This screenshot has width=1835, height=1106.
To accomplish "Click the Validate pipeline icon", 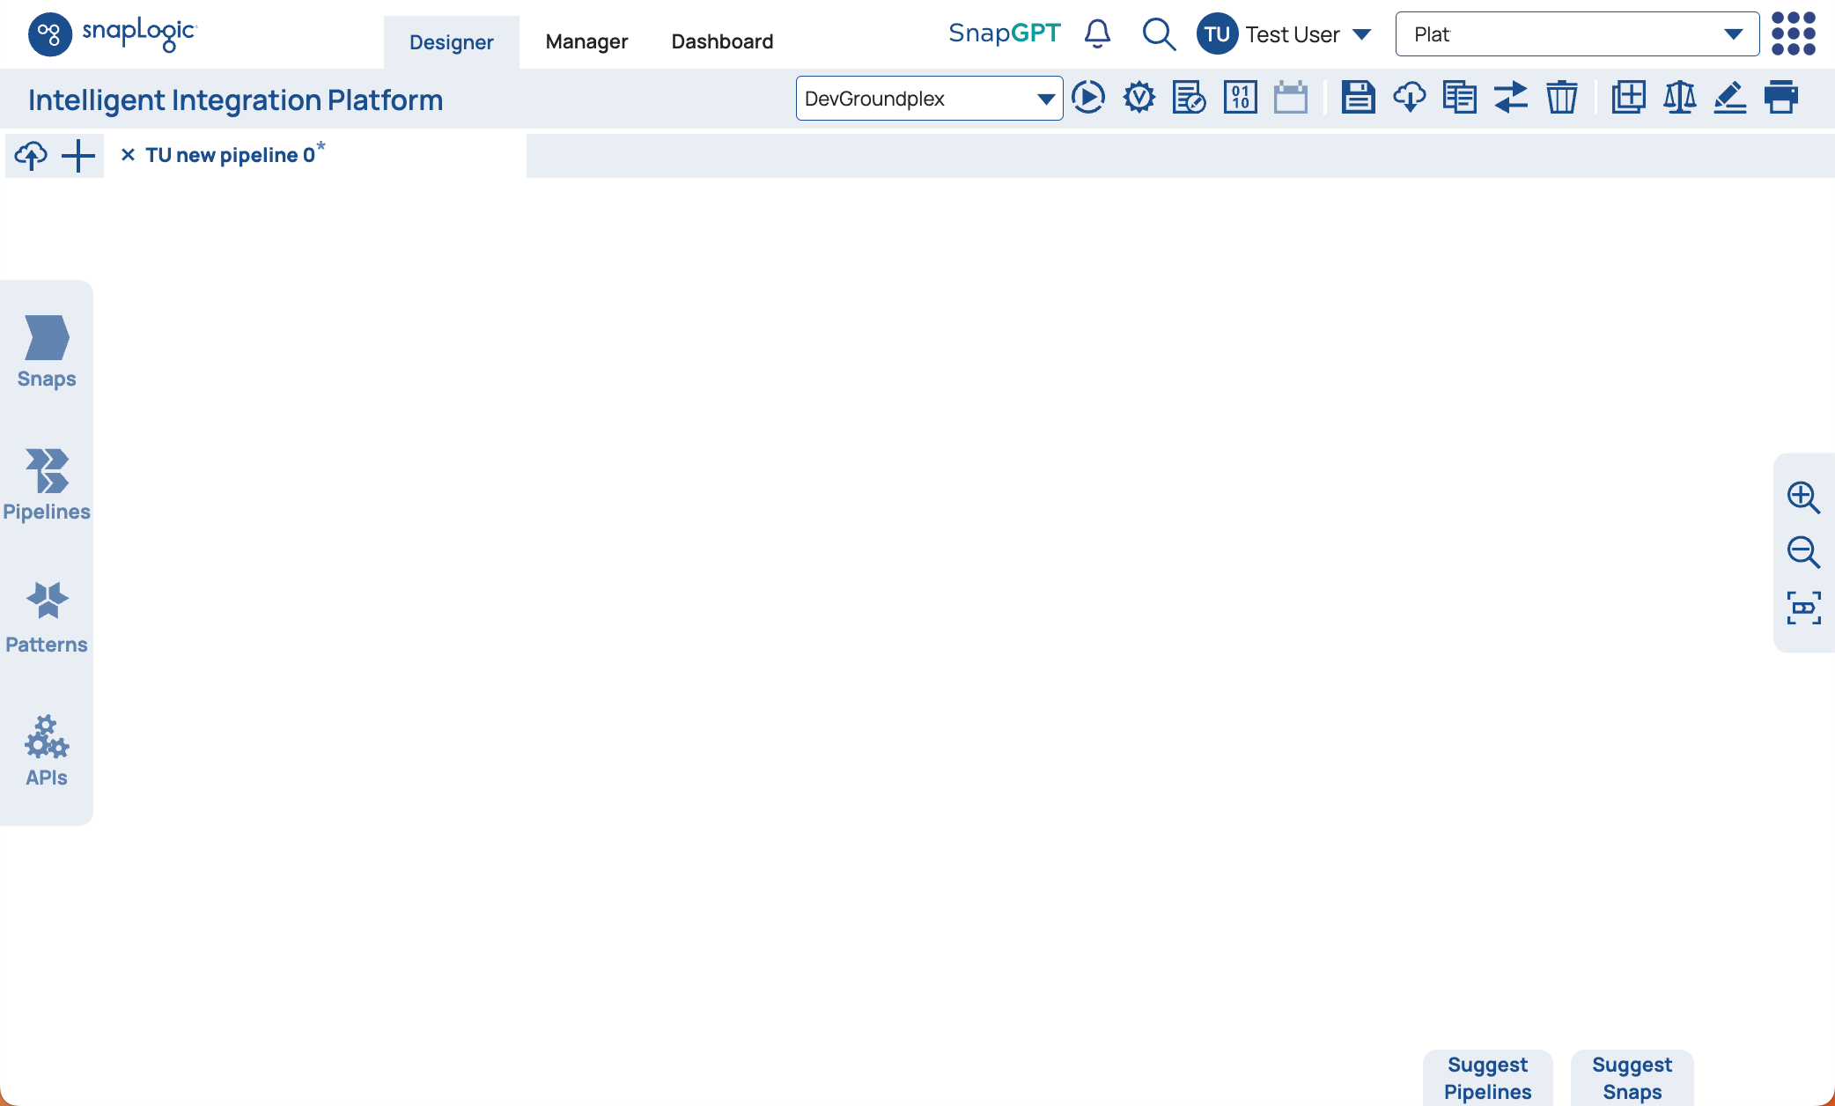I will pyautogui.click(x=1139, y=98).
